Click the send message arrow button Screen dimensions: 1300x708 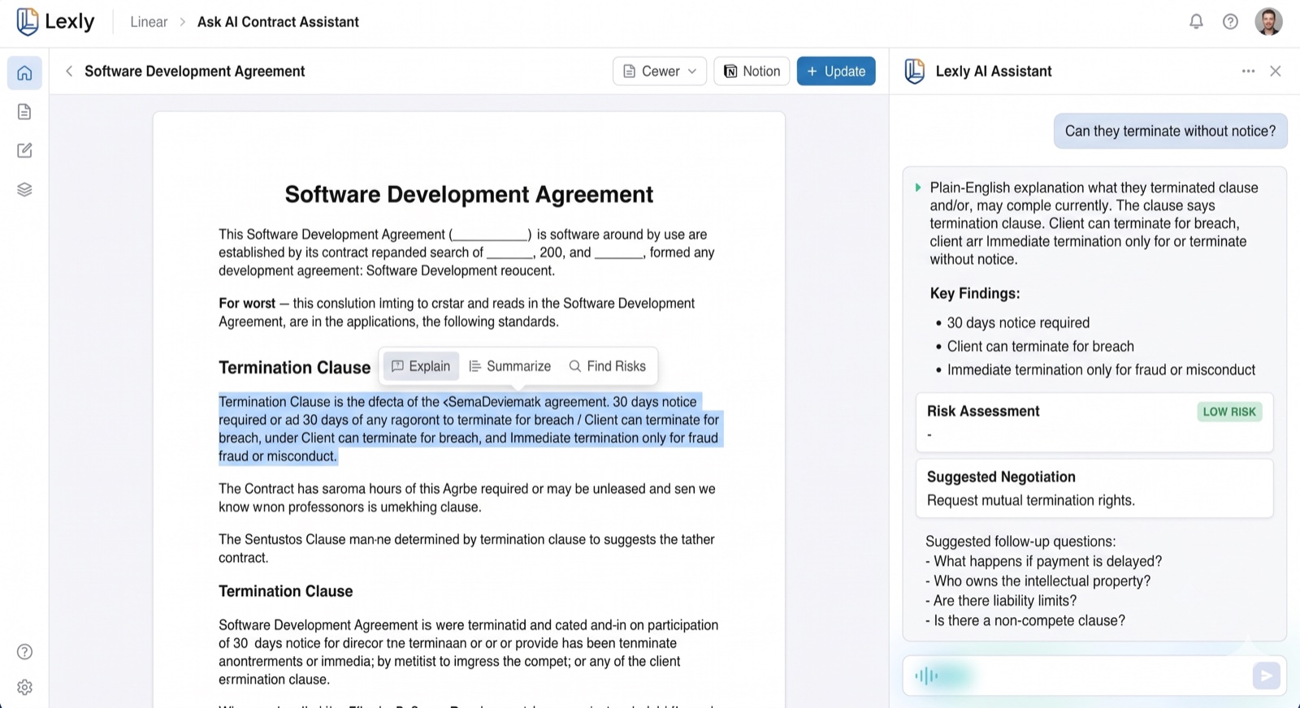(x=1266, y=676)
